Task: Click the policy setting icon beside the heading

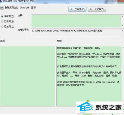Action: coord(2,8)
